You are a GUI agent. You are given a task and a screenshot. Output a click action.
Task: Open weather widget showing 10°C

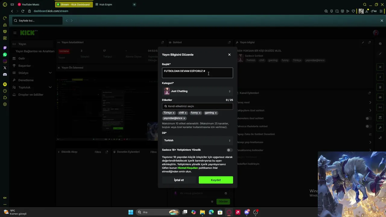tap(15, 212)
